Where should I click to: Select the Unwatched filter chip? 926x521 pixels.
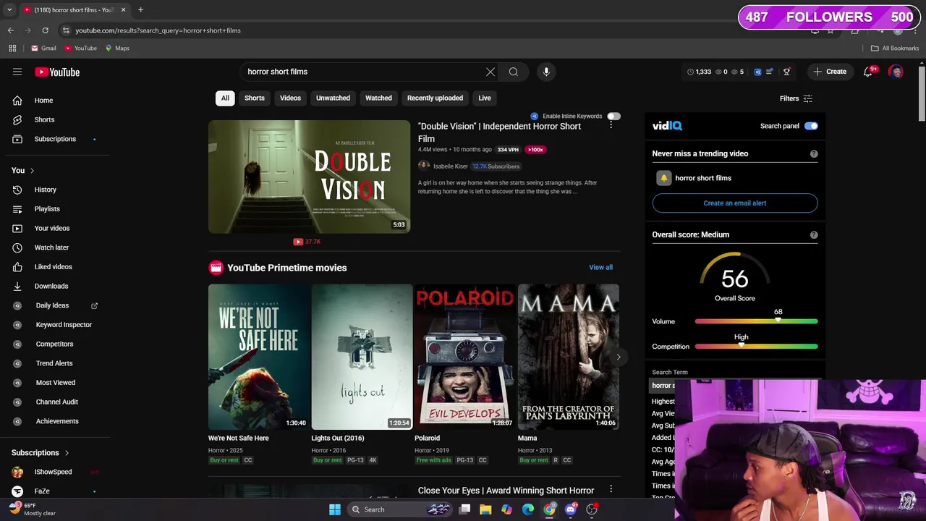[x=333, y=98]
